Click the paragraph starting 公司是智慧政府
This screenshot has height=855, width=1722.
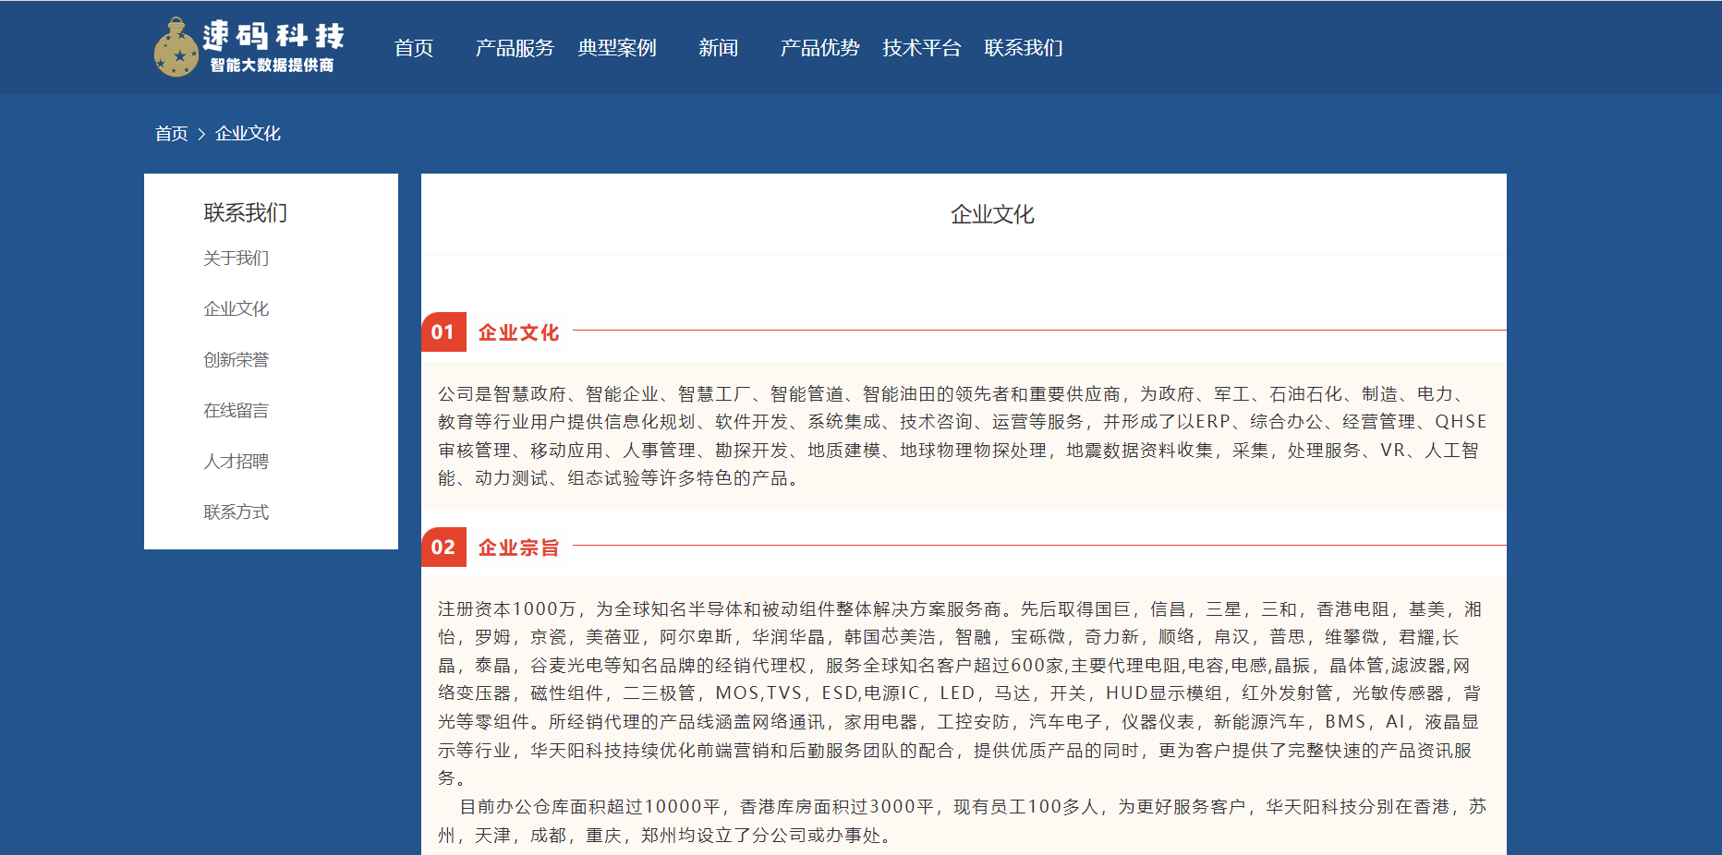click(x=963, y=436)
